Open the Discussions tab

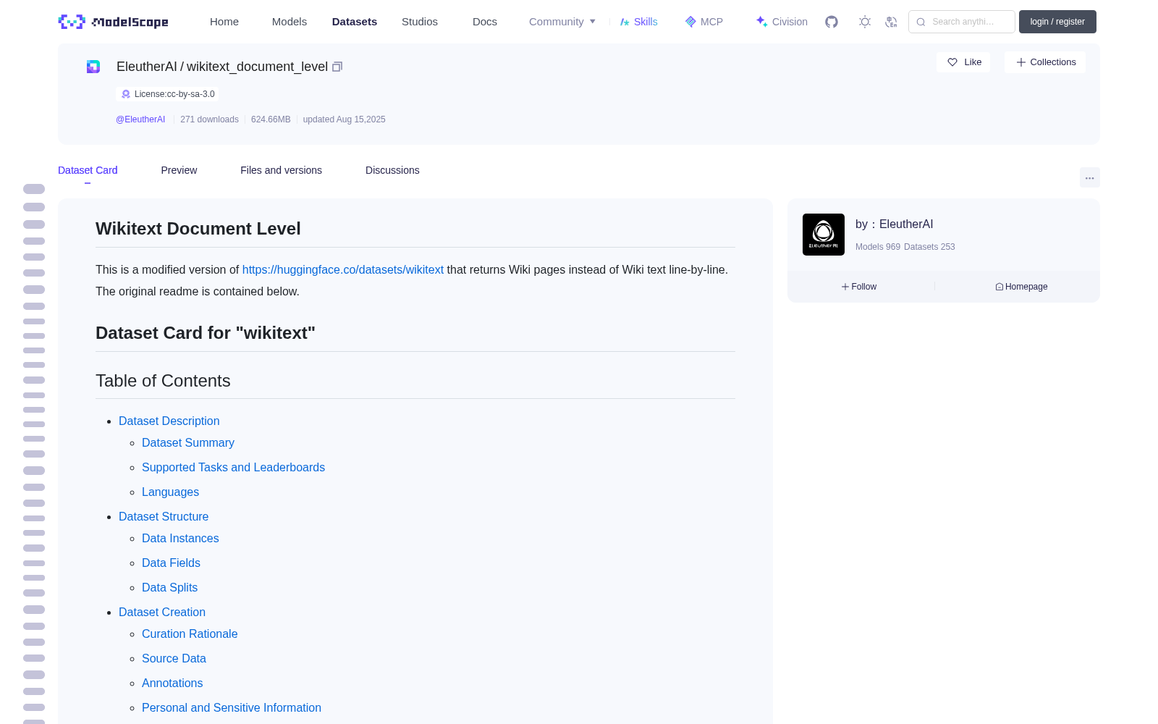(x=392, y=170)
